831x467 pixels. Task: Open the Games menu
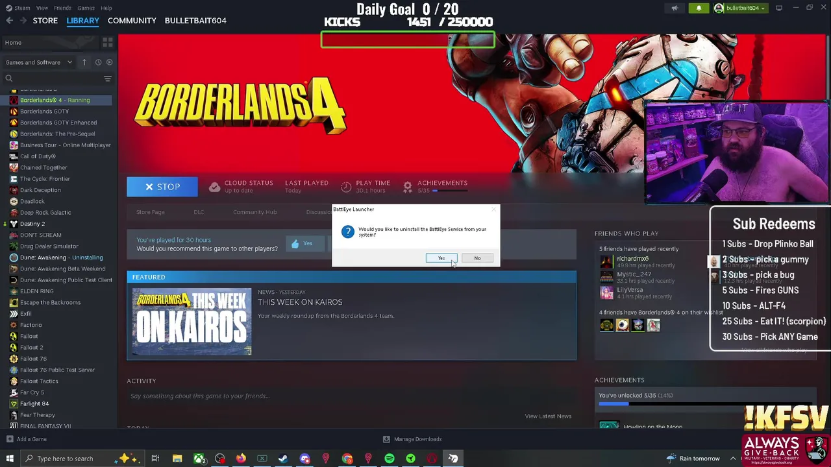pyautogui.click(x=86, y=8)
